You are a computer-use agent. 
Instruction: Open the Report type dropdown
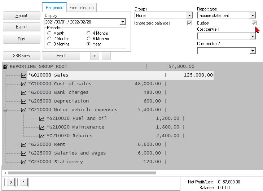[x=253, y=16]
